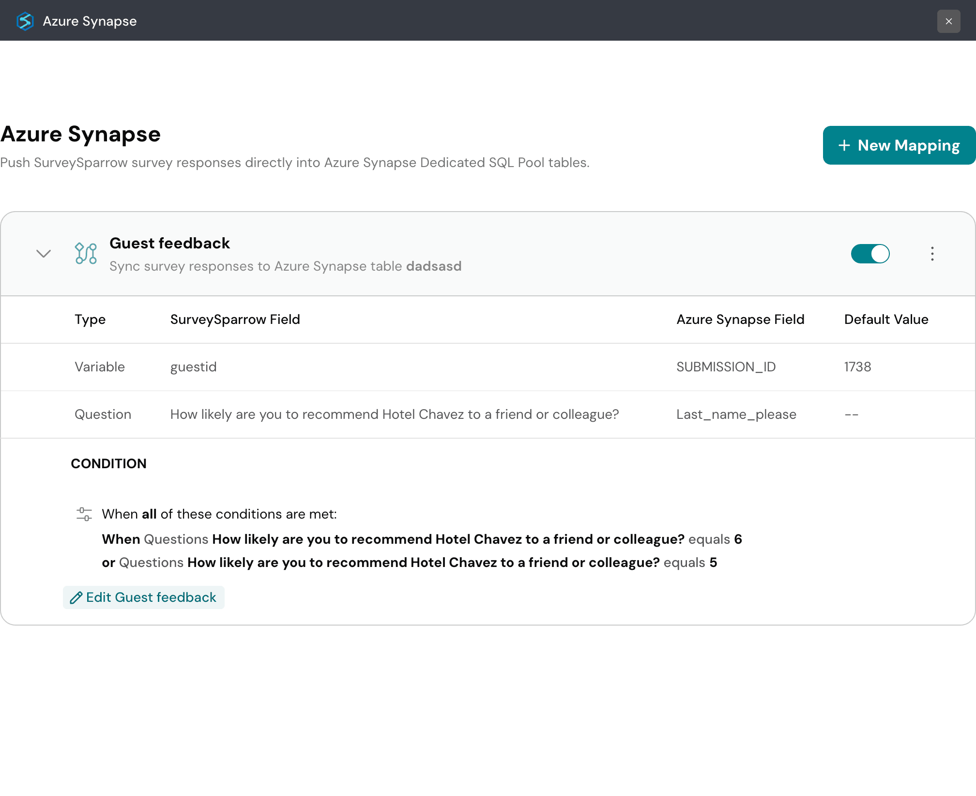Click the Azure Synapse logo in the title bar
This screenshot has height=796, width=976.
25,21
